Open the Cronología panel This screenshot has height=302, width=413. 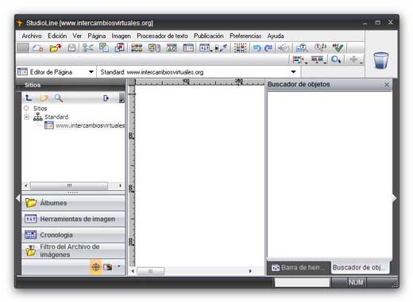point(73,235)
